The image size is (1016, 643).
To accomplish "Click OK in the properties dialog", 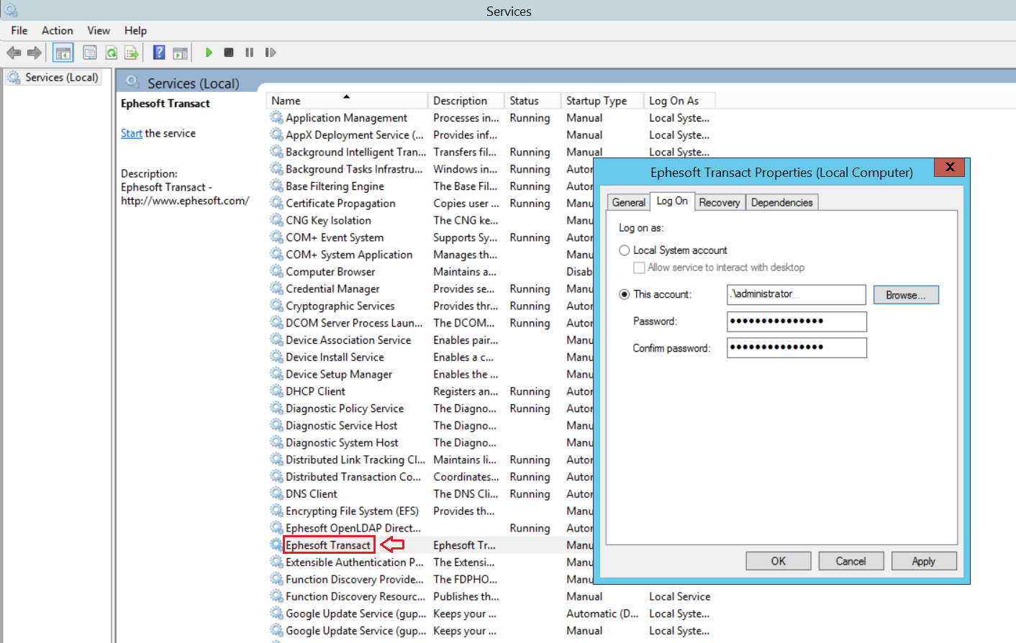I will pos(779,561).
